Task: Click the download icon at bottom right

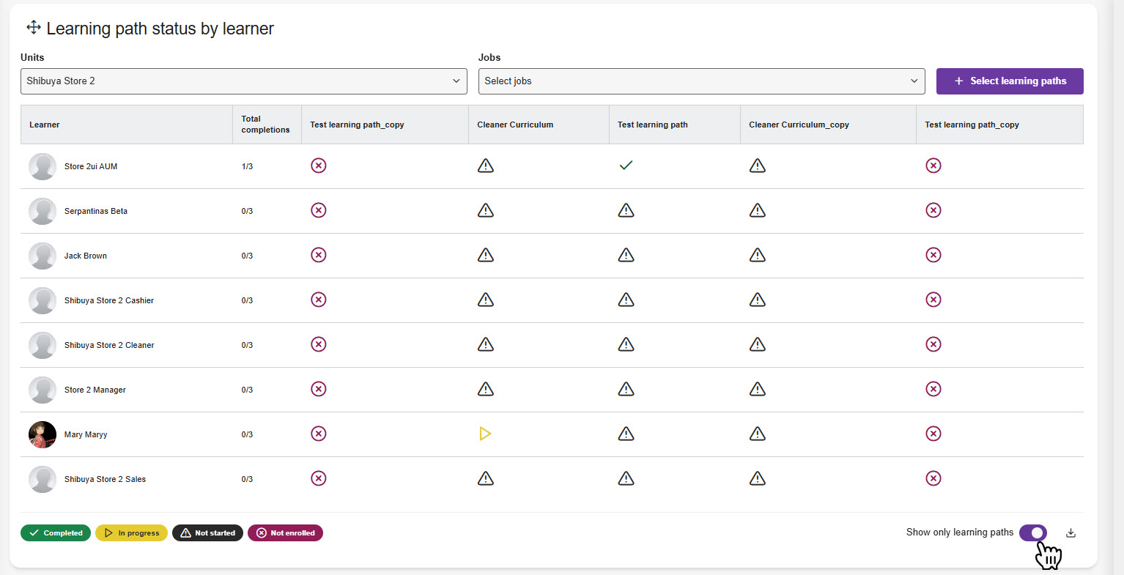Action: coord(1071,533)
